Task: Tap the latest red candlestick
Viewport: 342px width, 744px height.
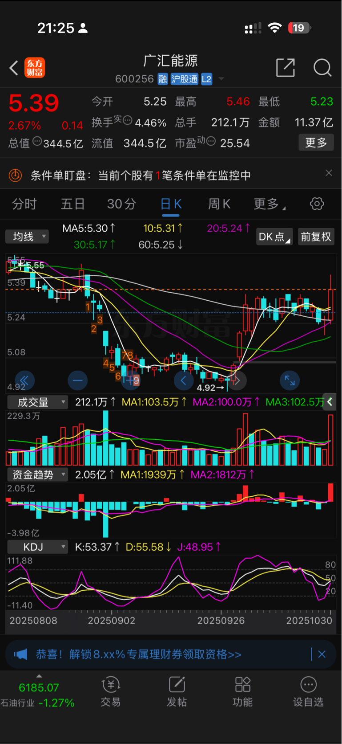Action: (330, 305)
